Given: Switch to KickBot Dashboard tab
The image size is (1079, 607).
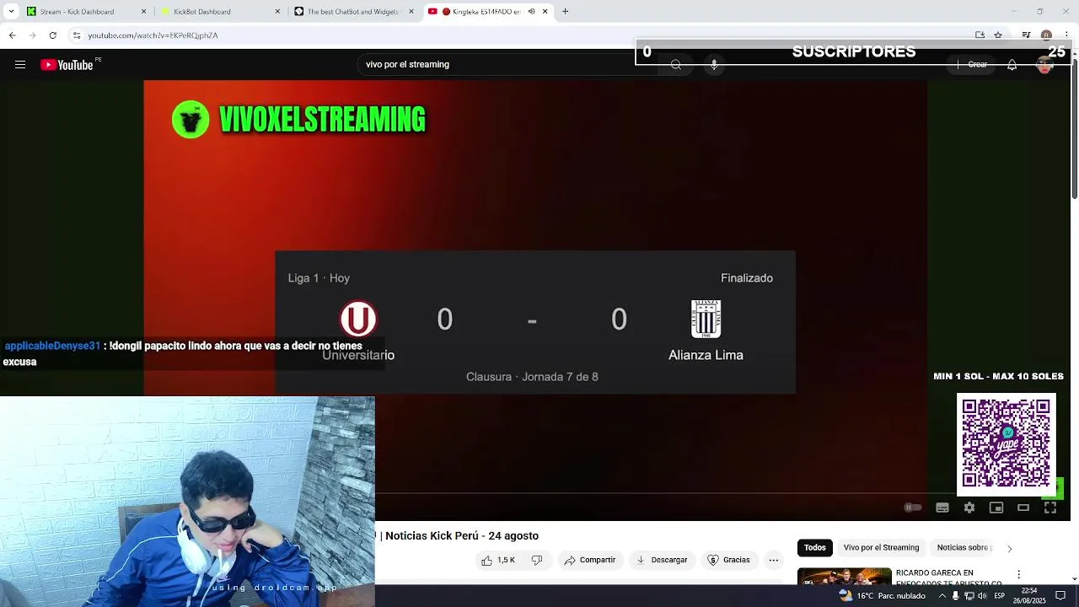Looking at the screenshot, I should 220,12.
